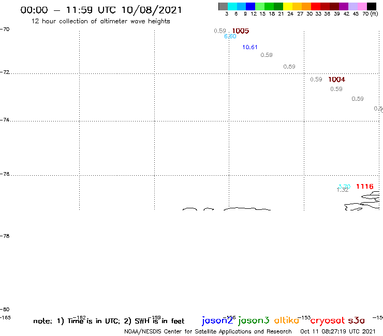Image resolution: width=383 pixels, height=336 pixels.
Task: Select the light blue '6.60' wave height value
Action: 230,36
